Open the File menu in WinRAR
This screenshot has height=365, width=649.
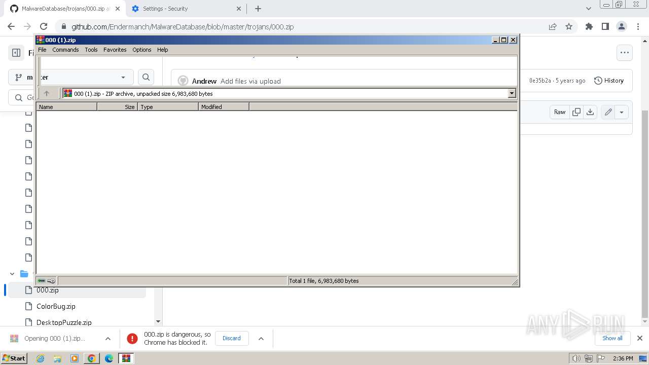coord(42,50)
